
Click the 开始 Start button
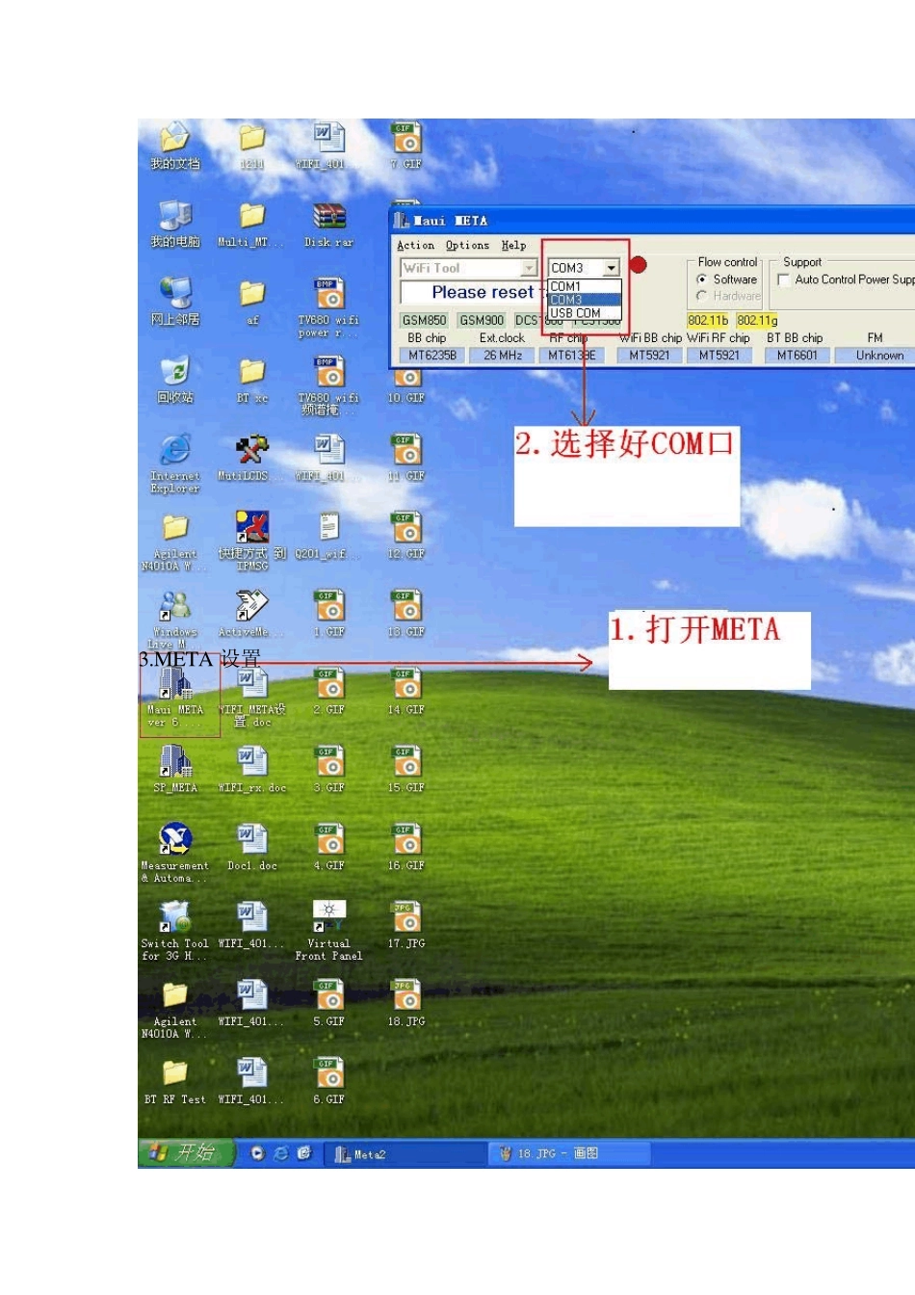(x=186, y=1152)
